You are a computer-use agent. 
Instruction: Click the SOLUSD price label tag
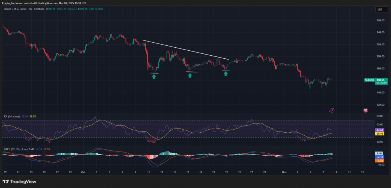370,80
